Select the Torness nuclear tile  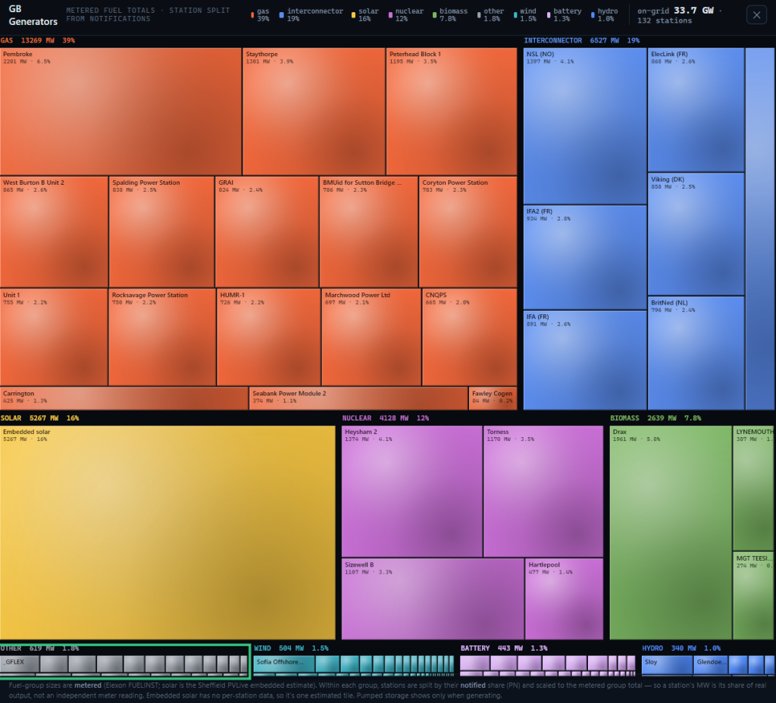[543, 491]
